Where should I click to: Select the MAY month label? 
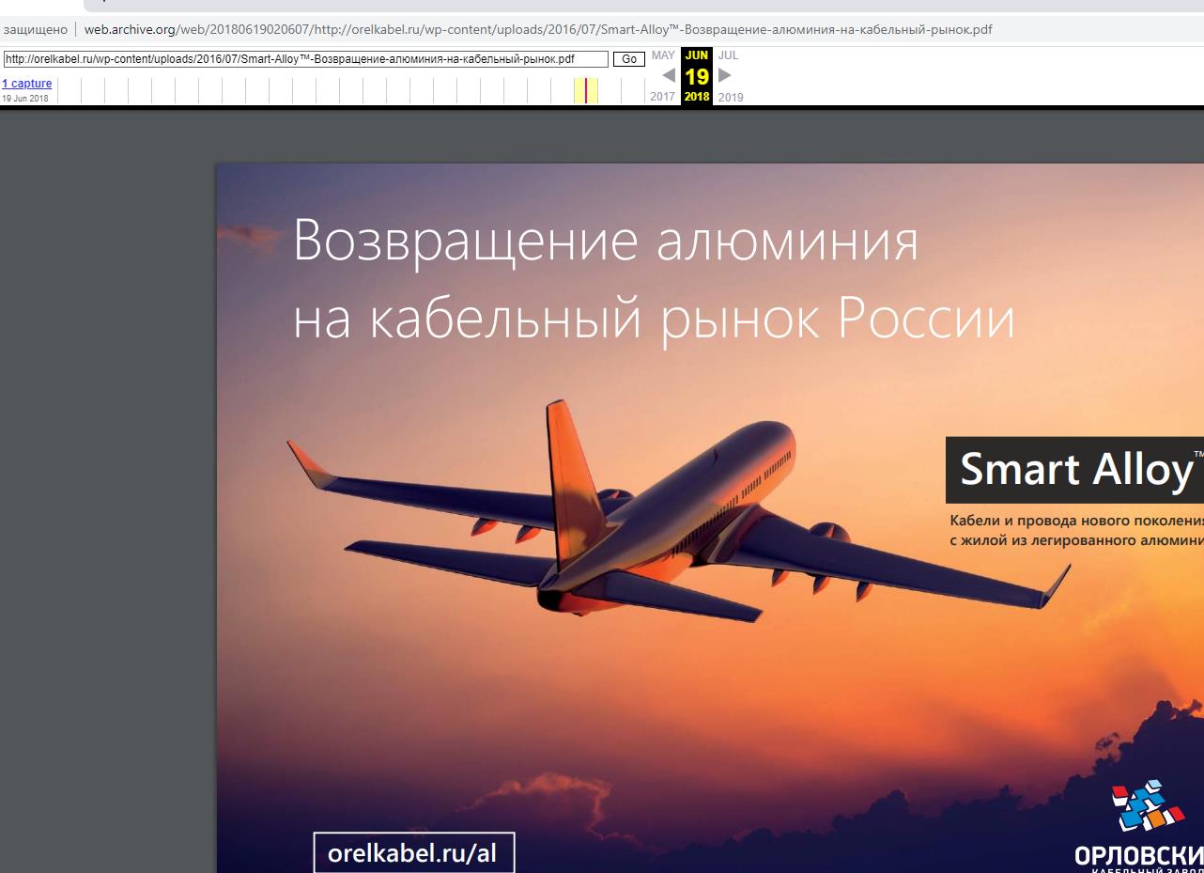pyautogui.click(x=663, y=55)
